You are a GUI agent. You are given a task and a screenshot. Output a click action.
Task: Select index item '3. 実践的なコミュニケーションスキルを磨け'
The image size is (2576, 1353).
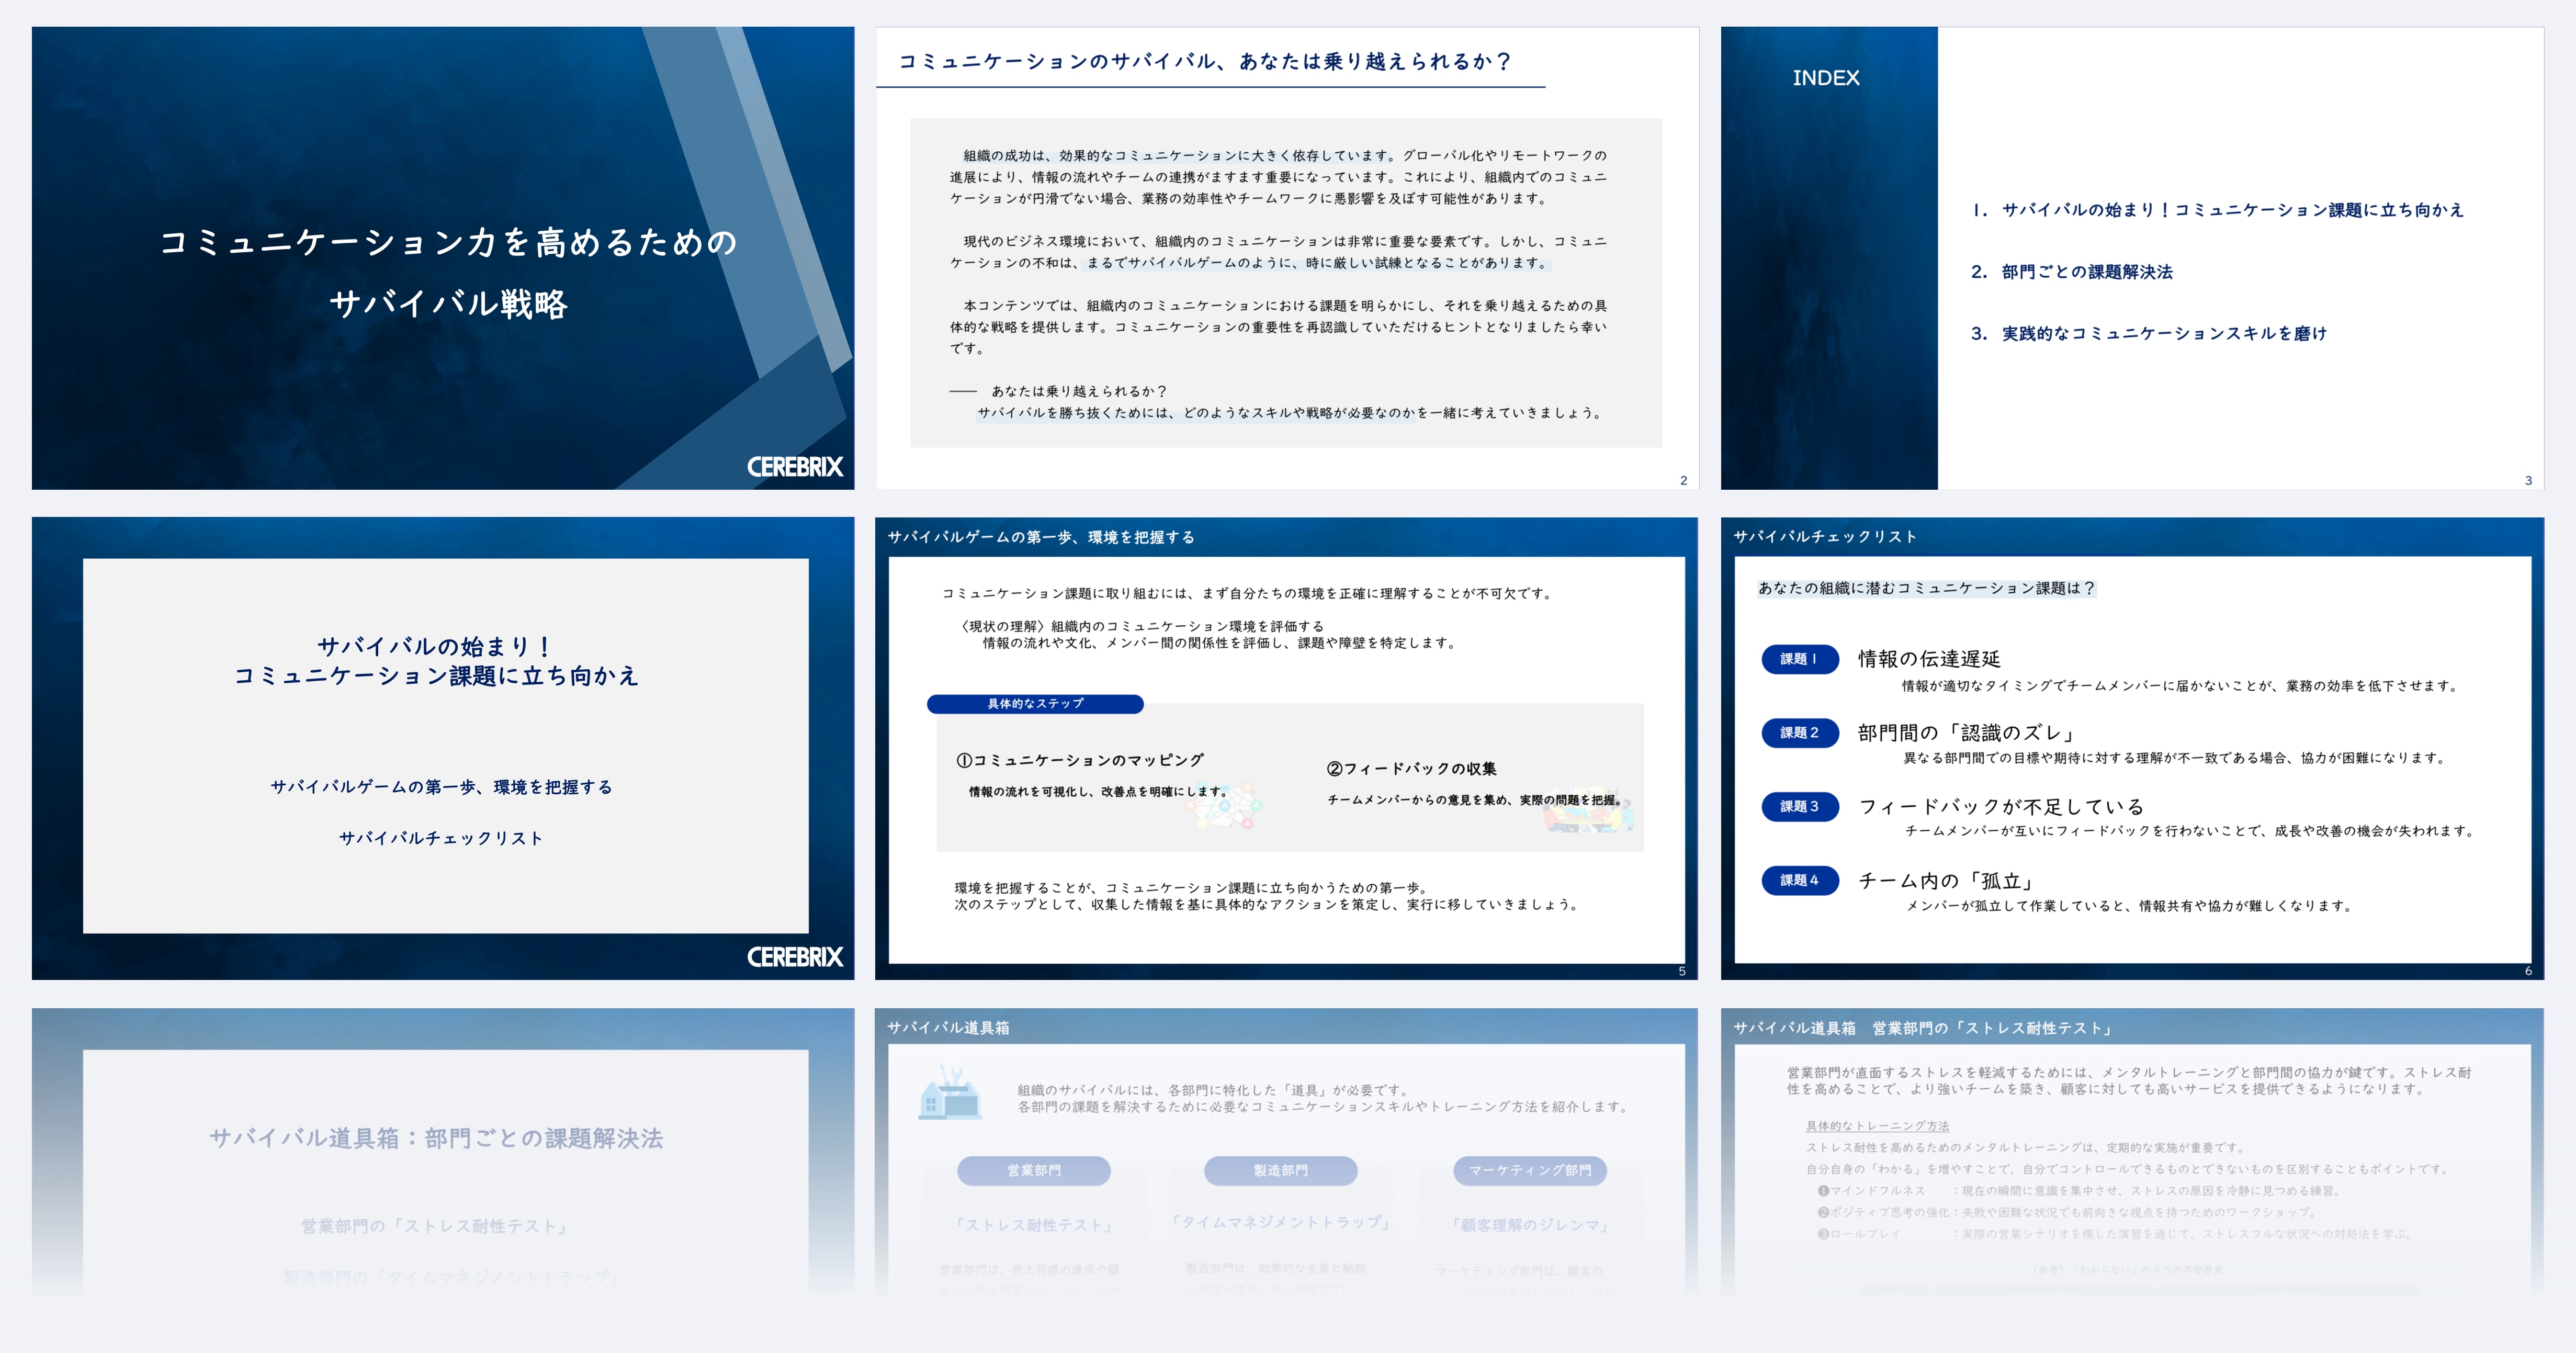tap(2149, 334)
